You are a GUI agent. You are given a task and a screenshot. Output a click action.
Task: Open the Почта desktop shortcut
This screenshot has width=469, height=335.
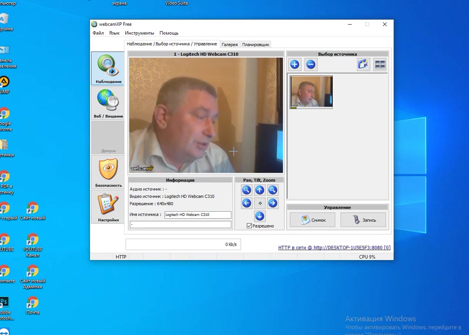(x=32, y=305)
